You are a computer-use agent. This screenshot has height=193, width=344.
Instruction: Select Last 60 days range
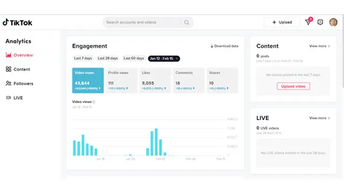pos(134,58)
